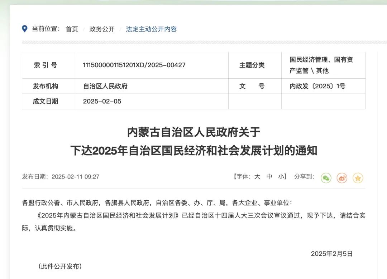Click the salutation line starting 各盟行政公署

click(x=157, y=203)
